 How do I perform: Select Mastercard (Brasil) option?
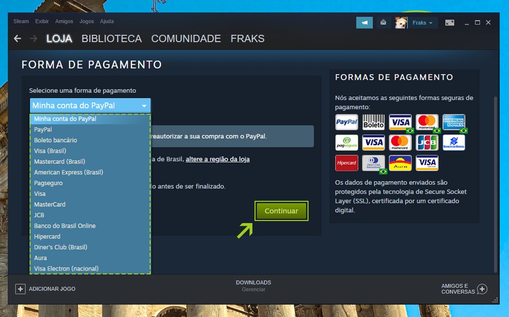90,162
